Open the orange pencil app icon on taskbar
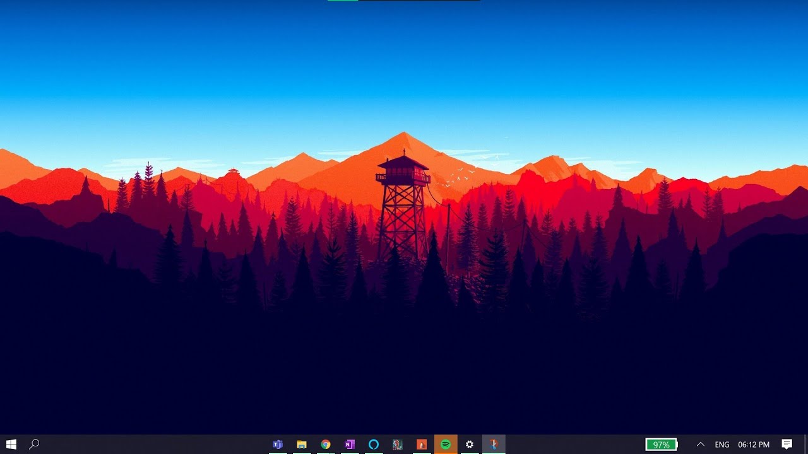 [x=422, y=445]
